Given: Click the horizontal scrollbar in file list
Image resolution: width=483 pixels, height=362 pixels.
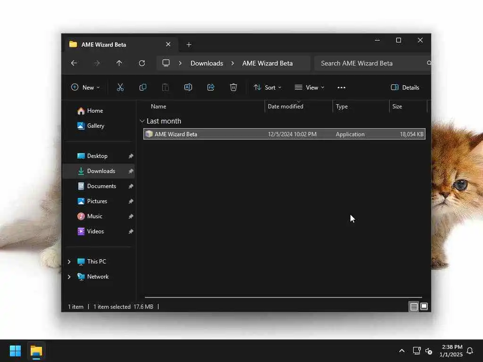Looking at the screenshot, I should tap(283, 297).
